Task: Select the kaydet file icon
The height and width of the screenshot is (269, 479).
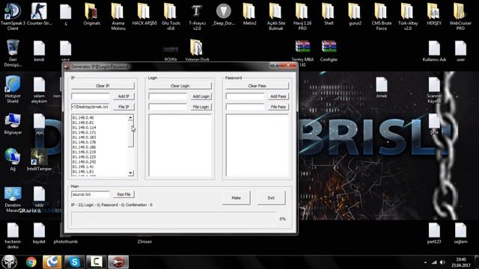Action: [39, 233]
